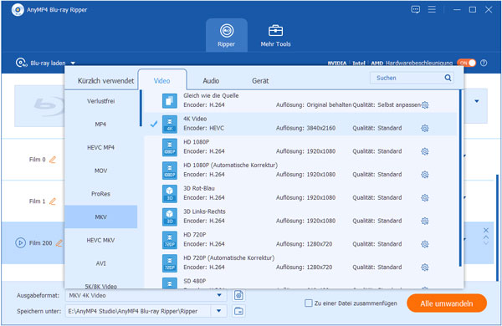Rename Film 1 with pencil icon
The height and width of the screenshot is (326, 502).
[x=53, y=201]
